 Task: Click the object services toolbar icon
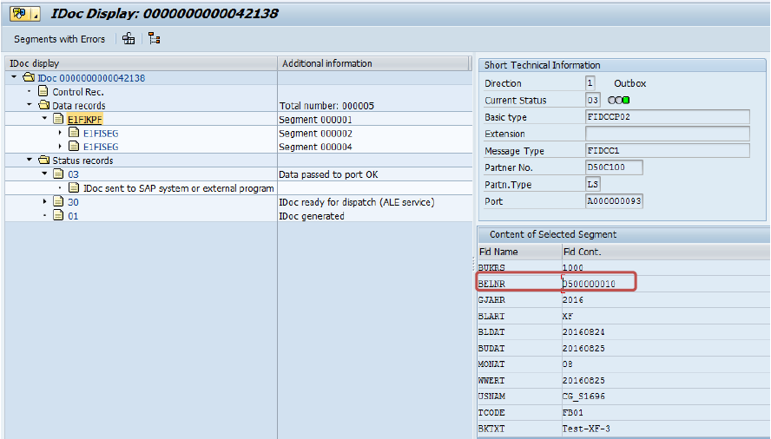[128, 39]
